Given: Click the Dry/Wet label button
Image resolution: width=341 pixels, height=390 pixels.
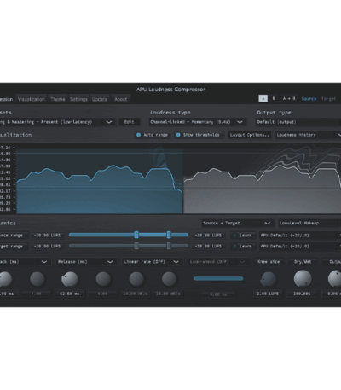Looking at the screenshot, I should 303,262.
